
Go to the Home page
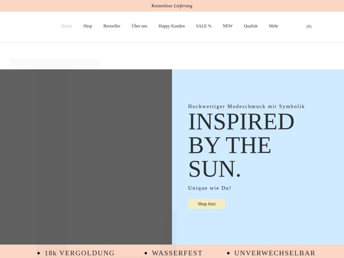[67, 26]
